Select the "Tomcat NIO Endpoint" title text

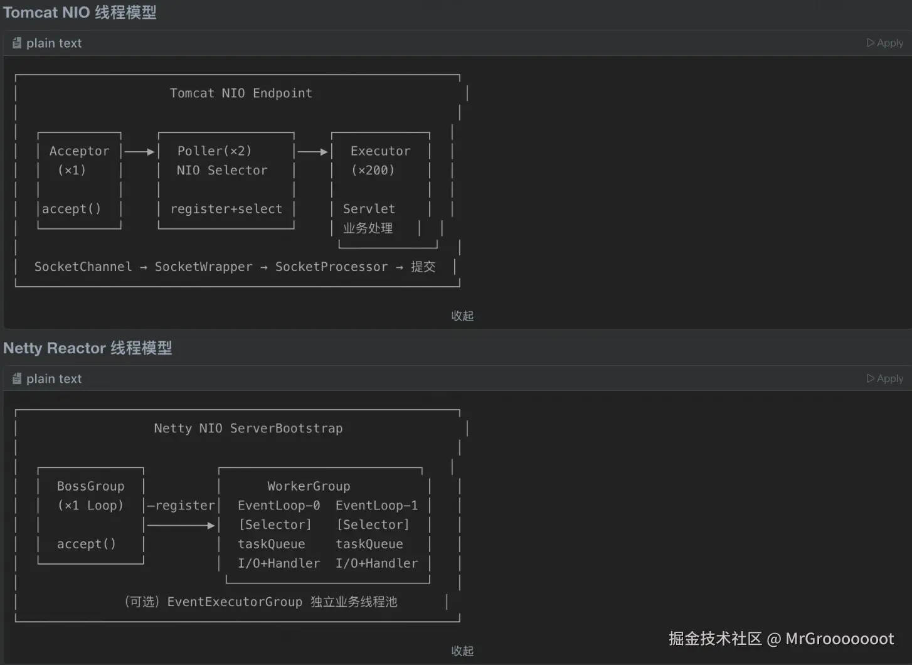241,93
